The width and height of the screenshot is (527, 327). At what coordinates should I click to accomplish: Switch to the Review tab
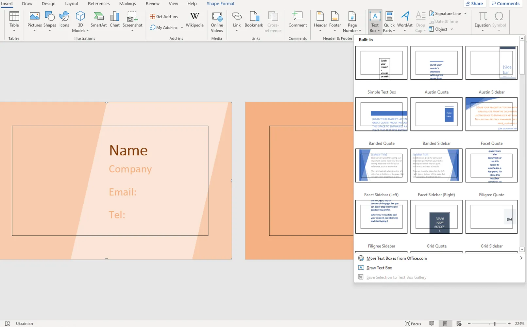152,4
